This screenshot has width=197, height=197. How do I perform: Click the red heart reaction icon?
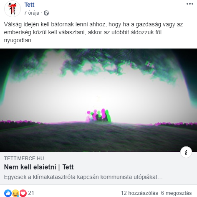pos(23,193)
